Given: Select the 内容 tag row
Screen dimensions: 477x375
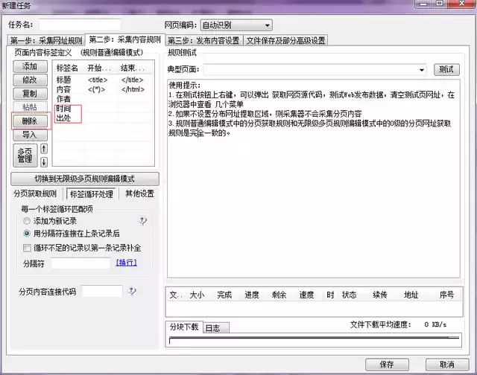Looking at the screenshot, I should point(103,89).
